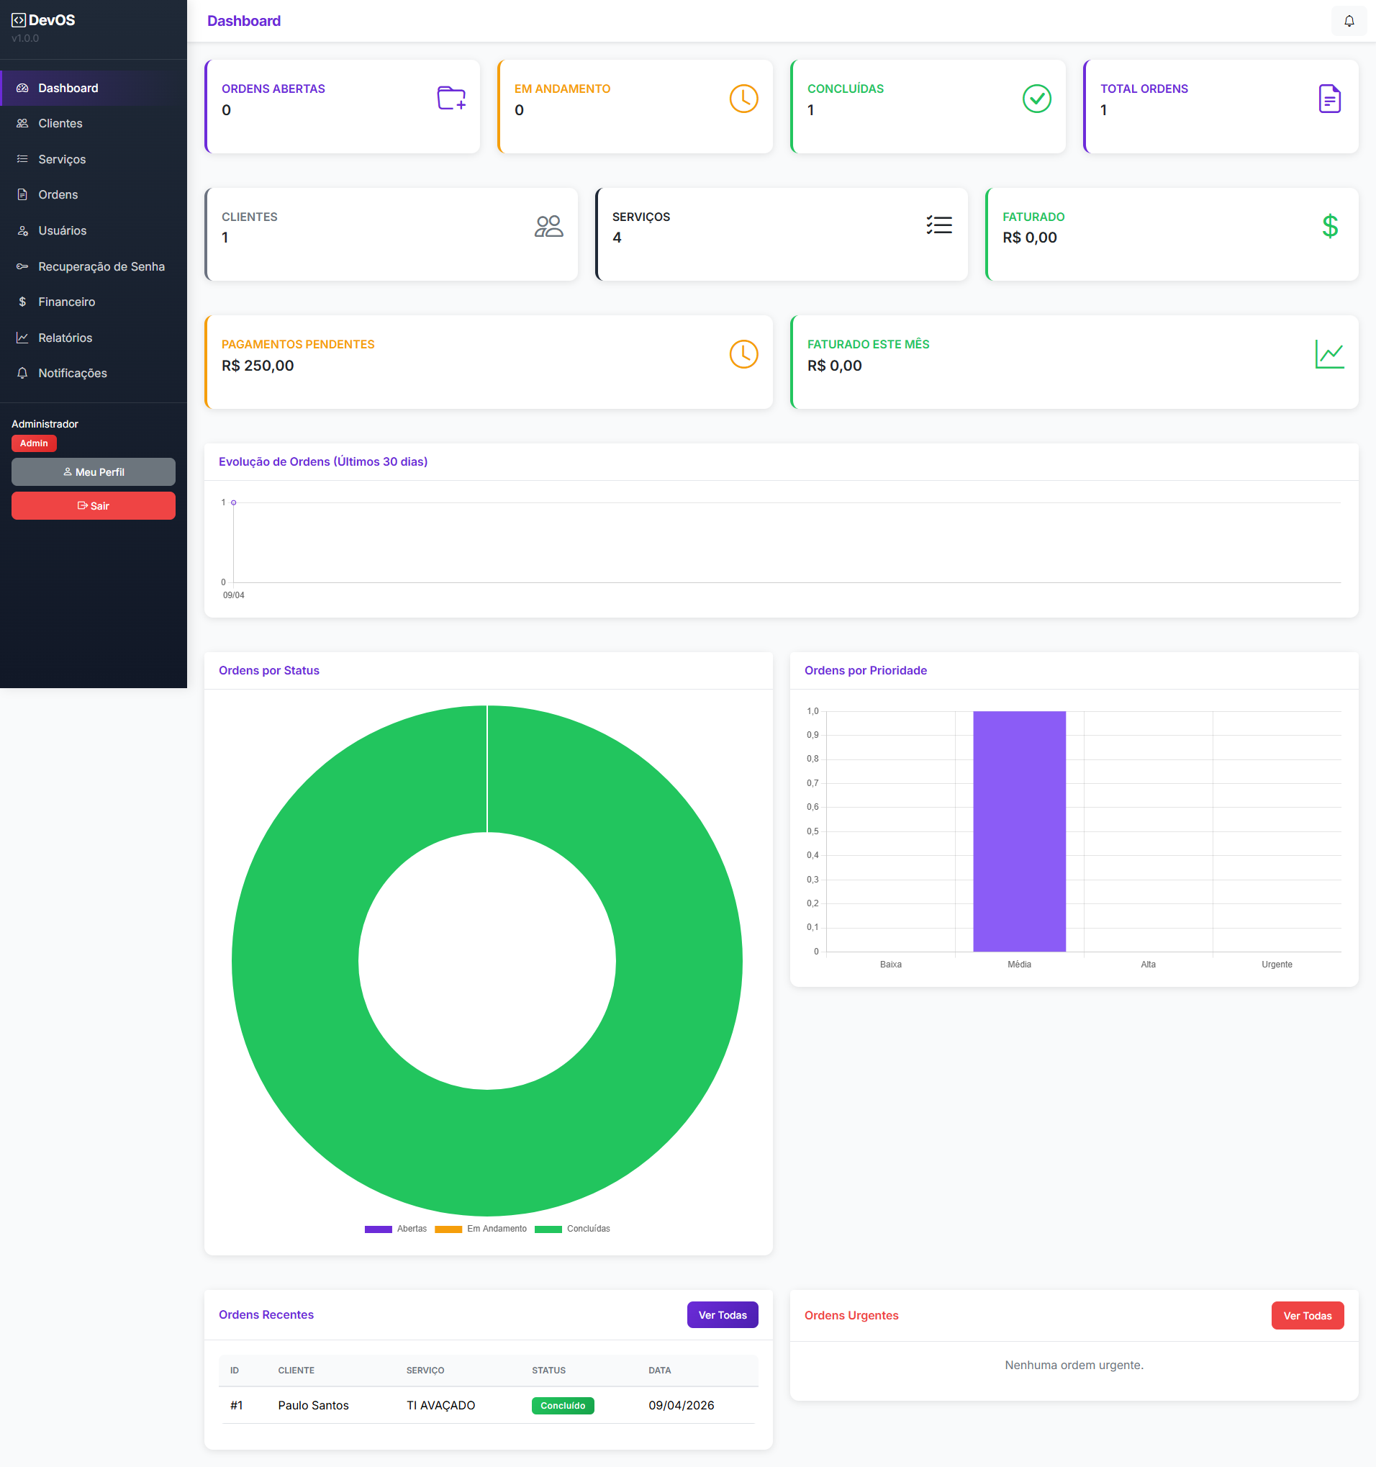Click the clock icon on Pagamentos Pendentes card

tap(743, 354)
